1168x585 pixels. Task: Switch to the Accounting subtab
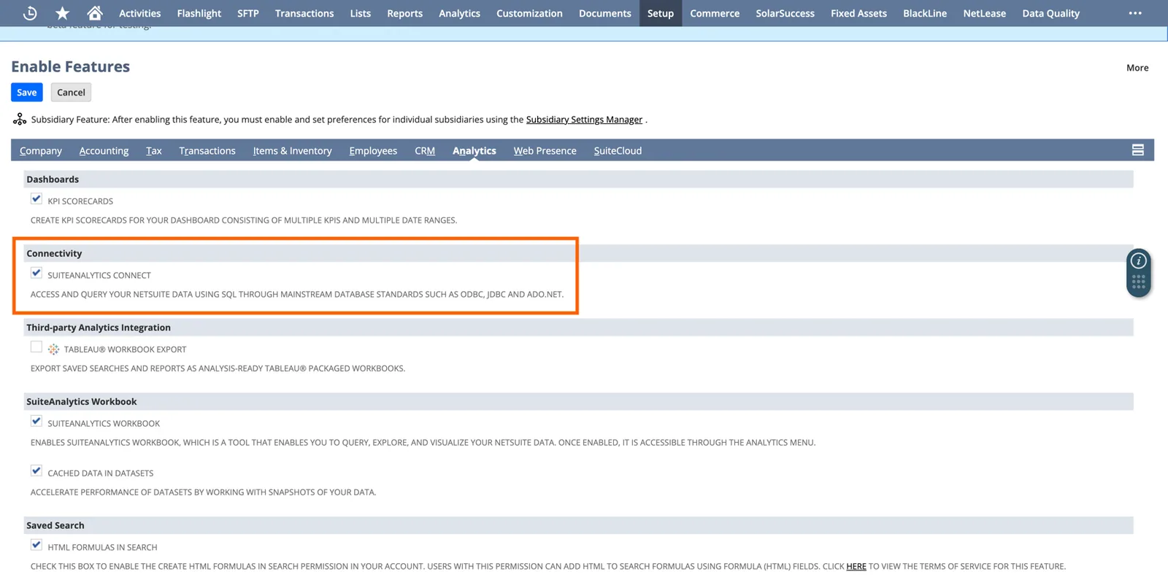104,151
